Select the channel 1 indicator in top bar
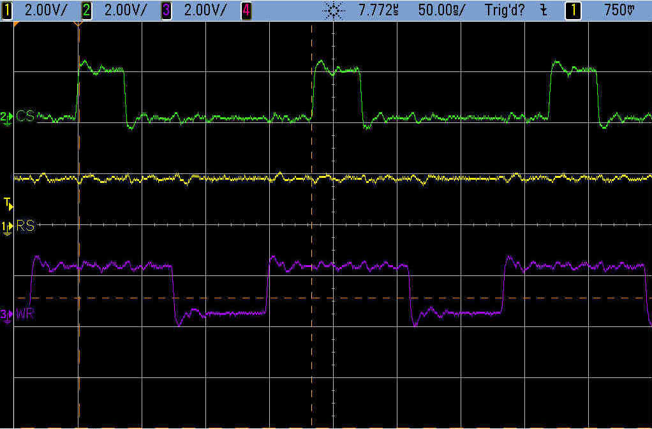 pyautogui.click(x=7, y=11)
